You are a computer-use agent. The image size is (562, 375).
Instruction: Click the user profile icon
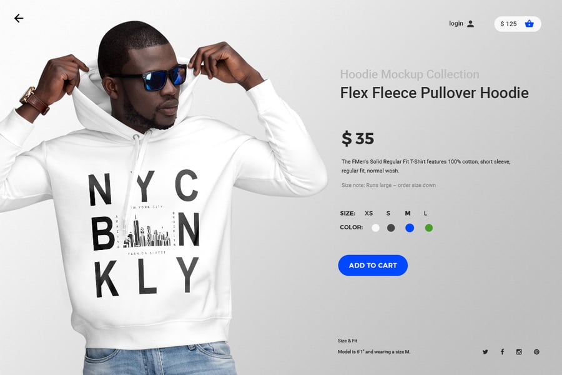tap(471, 24)
